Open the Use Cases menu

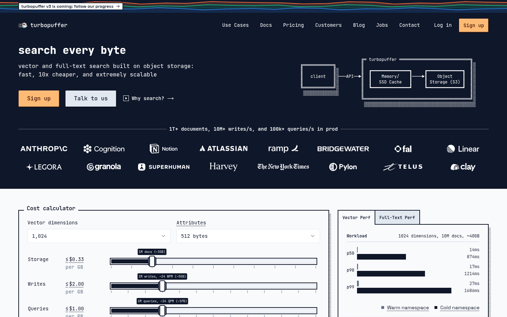236,25
